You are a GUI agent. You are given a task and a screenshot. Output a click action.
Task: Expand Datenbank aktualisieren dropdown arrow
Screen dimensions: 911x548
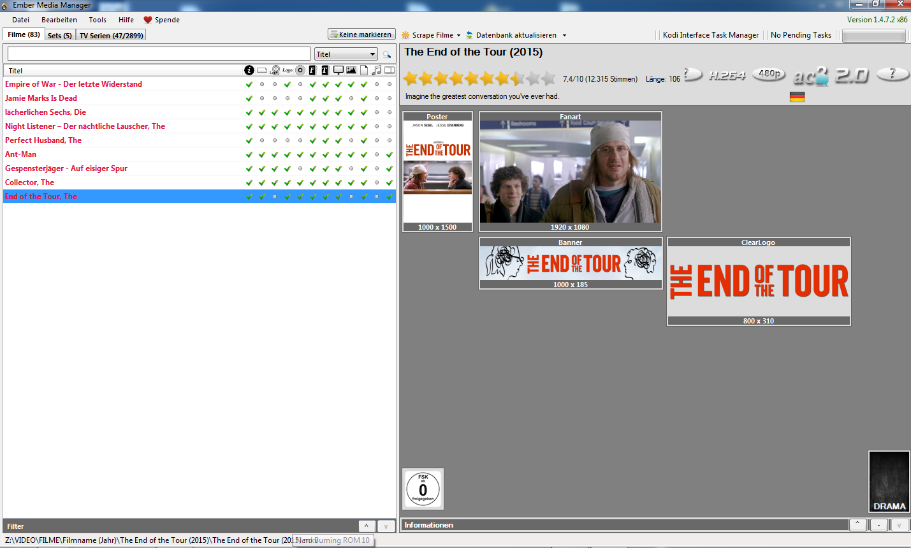click(564, 36)
